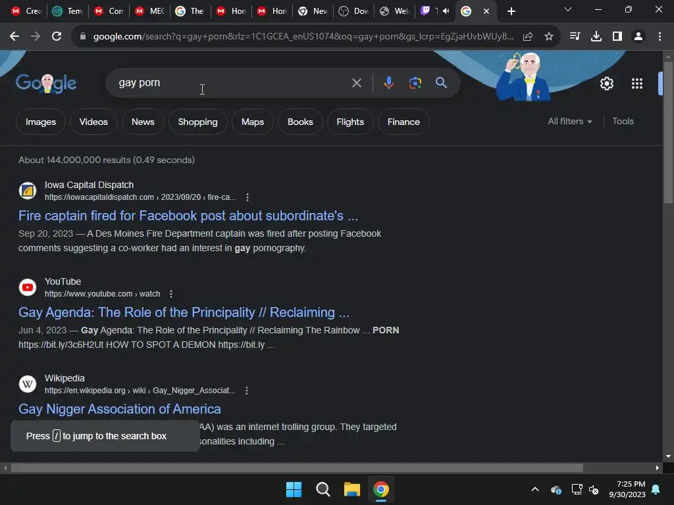Viewport: 674px width, 505px height.
Task: Open the media control icon in toolbar
Action: tap(575, 37)
